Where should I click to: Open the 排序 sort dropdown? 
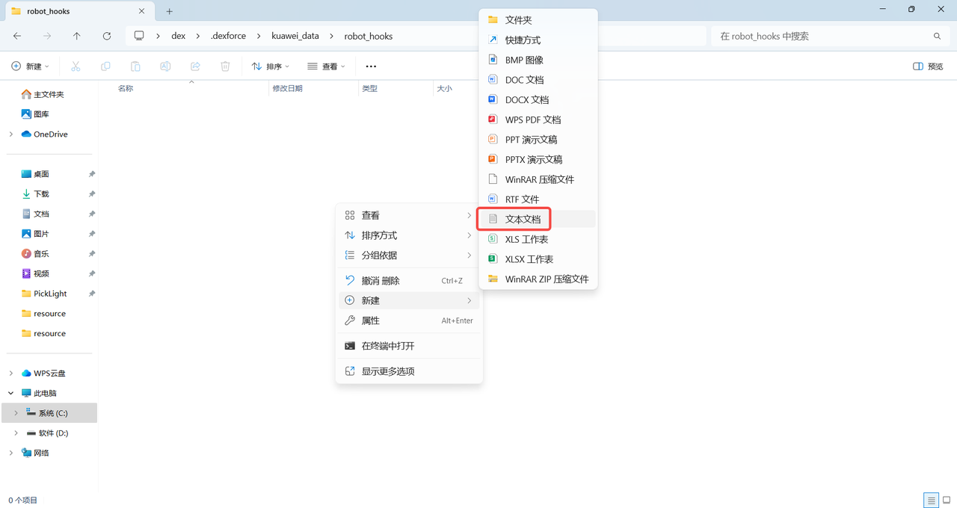pos(271,66)
